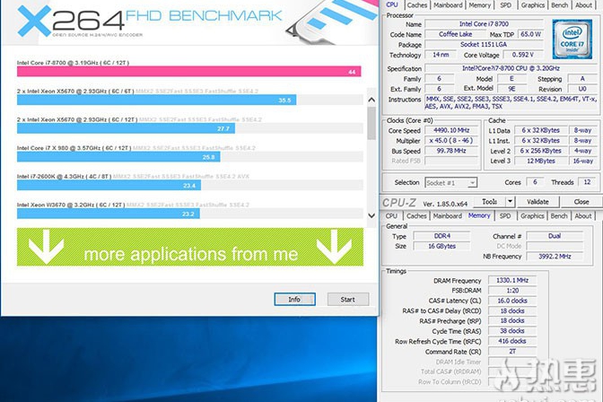Click the DRAM Frequency value 1330.1 MHz
Screen dimensions: 603x402
[511, 281]
